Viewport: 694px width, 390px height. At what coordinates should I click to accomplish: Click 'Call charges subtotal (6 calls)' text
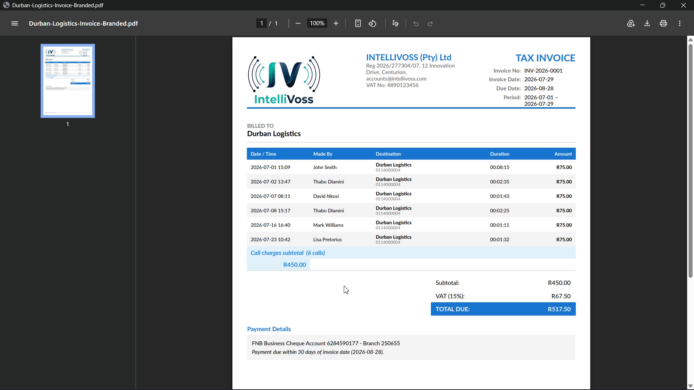(288, 253)
